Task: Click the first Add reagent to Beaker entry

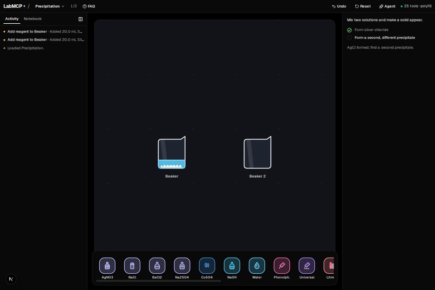Action: coord(44,32)
